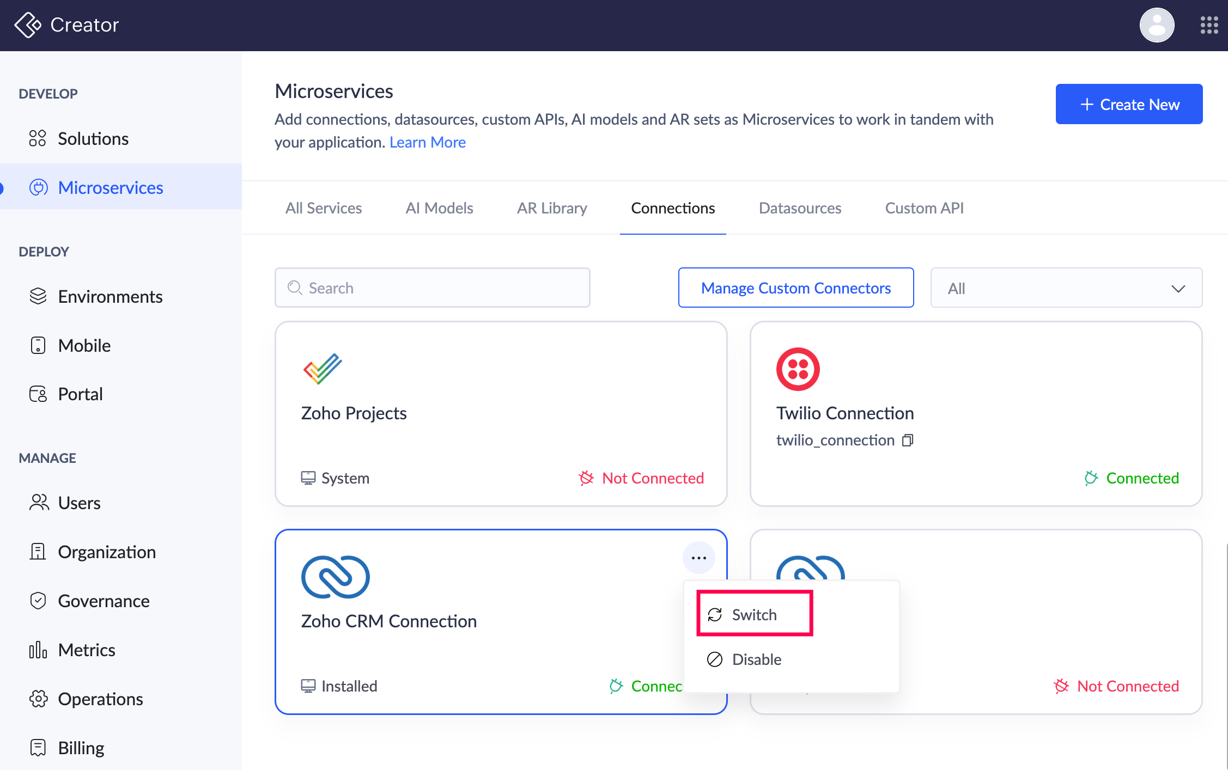
Task: Follow the Learn More link
Action: (427, 142)
